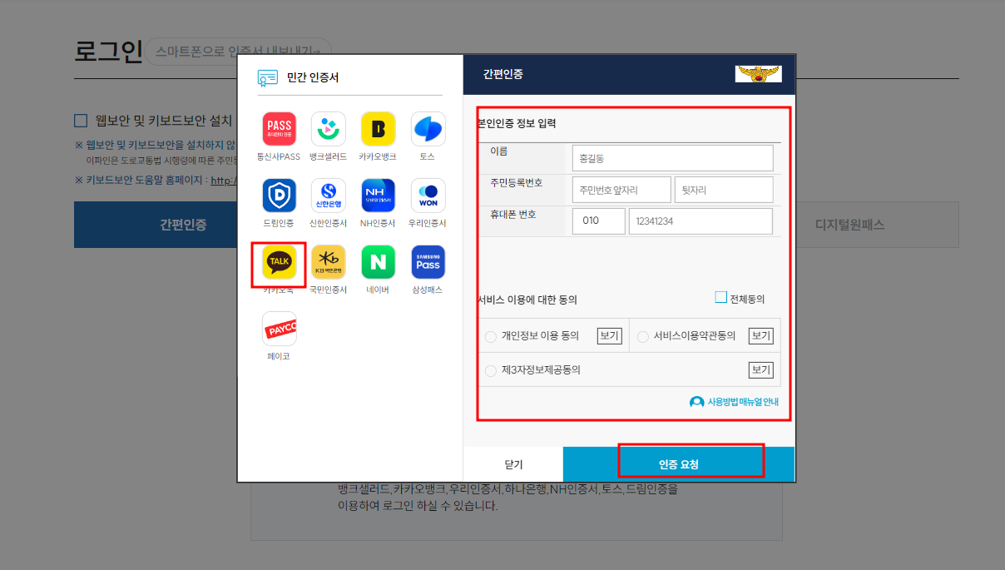The width and height of the screenshot is (1005, 570).
Task: Pick the 삼성패스 Samsung Pass icon
Action: [x=428, y=262]
